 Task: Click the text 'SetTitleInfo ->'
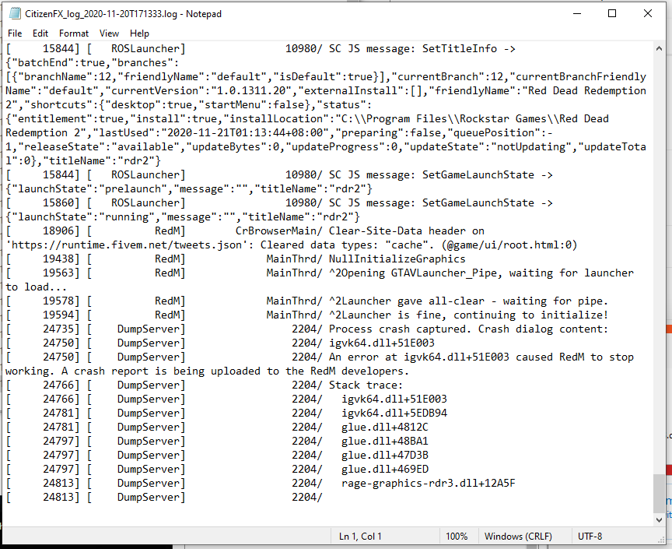click(468, 48)
